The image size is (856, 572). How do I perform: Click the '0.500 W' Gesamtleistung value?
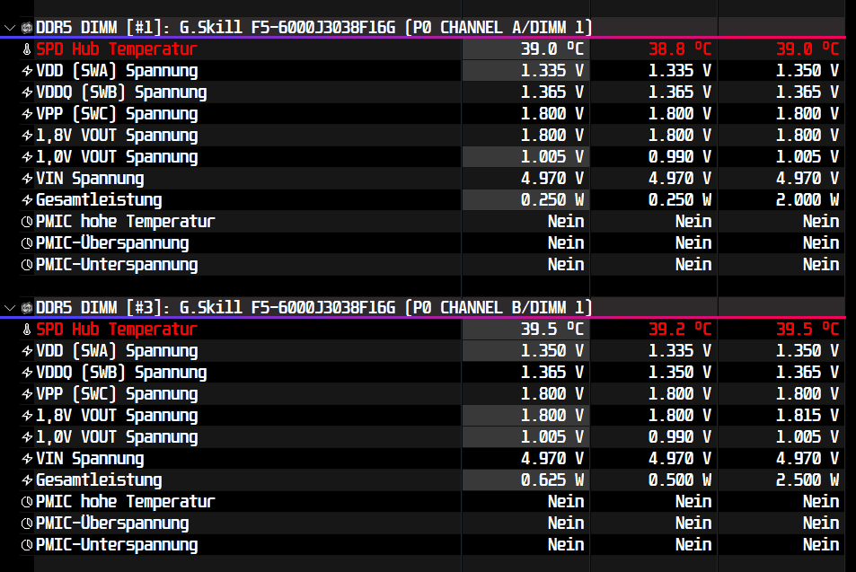(680, 480)
